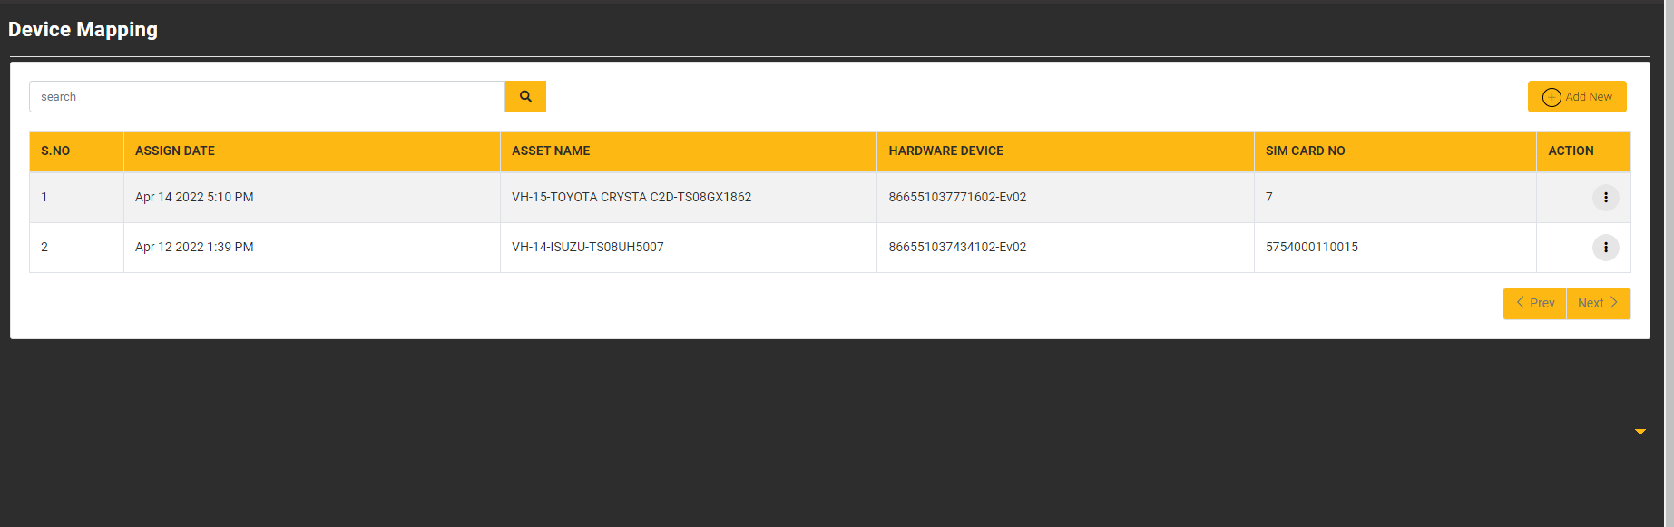Select asset VH-15-TOYOTA CRYSTA C2D-TS08GX1862 cell
Image resolution: width=1674 pixels, height=527 pixels.
(631, 198)
